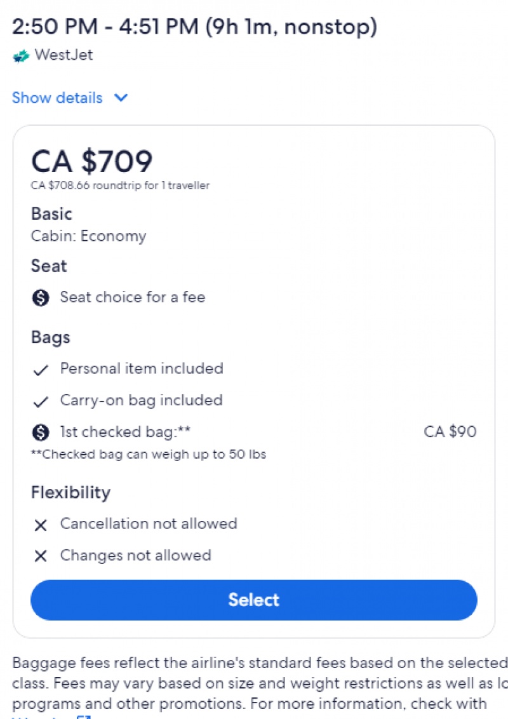Click the checkmark icon next to Personal item included
508x719 pixels.
pyautogui.click(x=41, y=370)
